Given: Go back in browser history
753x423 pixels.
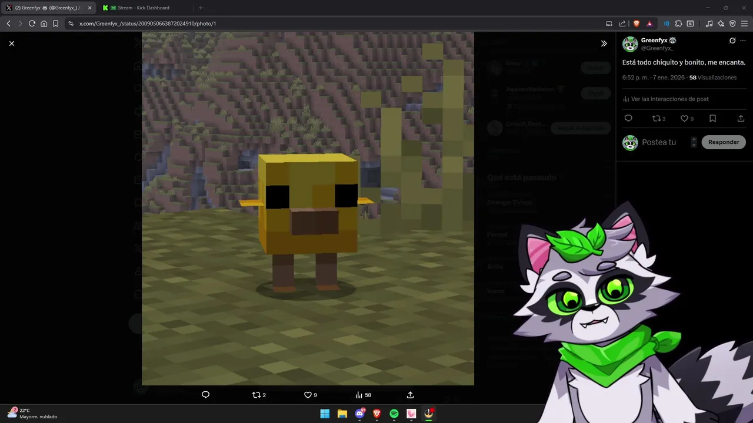Looking at the screenshot, I should [x=8, y=23].
